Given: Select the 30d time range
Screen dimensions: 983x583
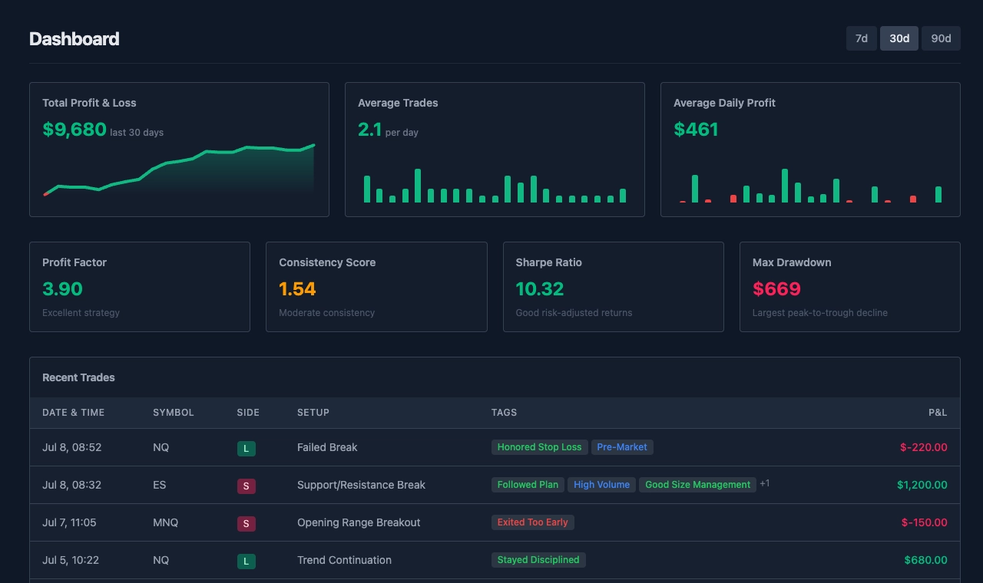Looking at the screenshot, I should [899, 38].
